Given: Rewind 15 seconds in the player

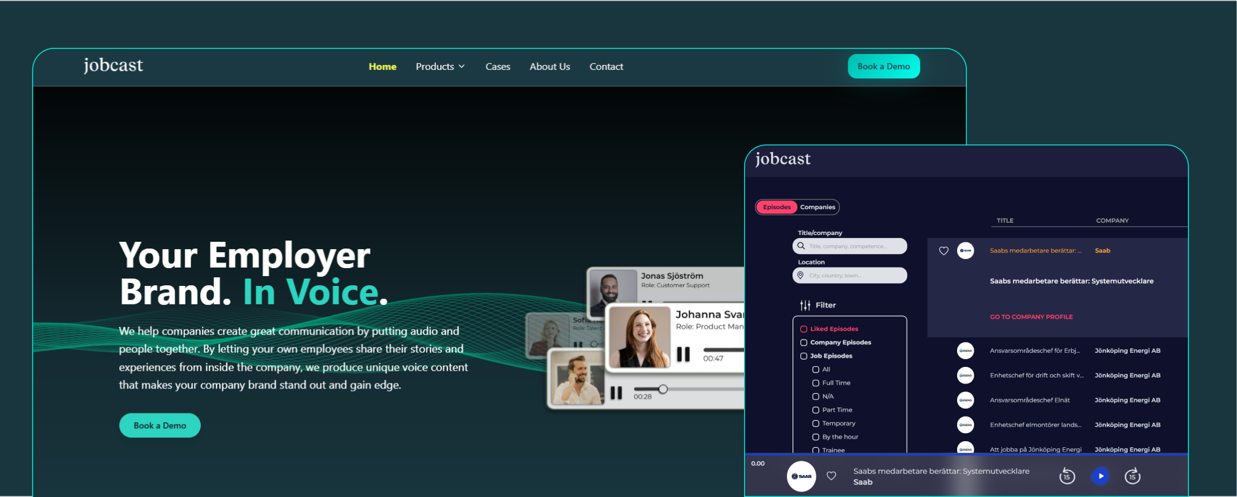Looking at the screenshot, I should pyautogui.click(x=1067, y=476).
